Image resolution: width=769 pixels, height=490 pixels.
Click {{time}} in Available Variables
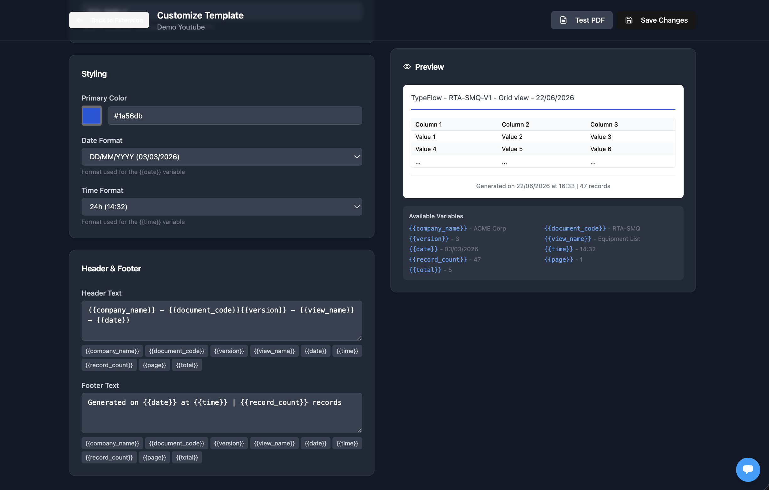click(559, 249)
